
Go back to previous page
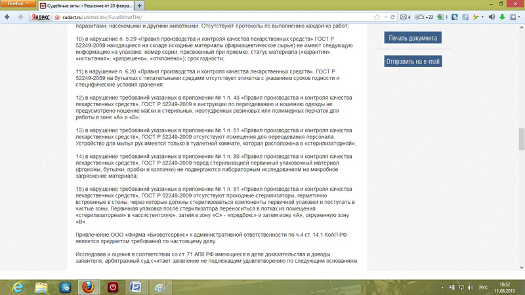pos(7,17)
